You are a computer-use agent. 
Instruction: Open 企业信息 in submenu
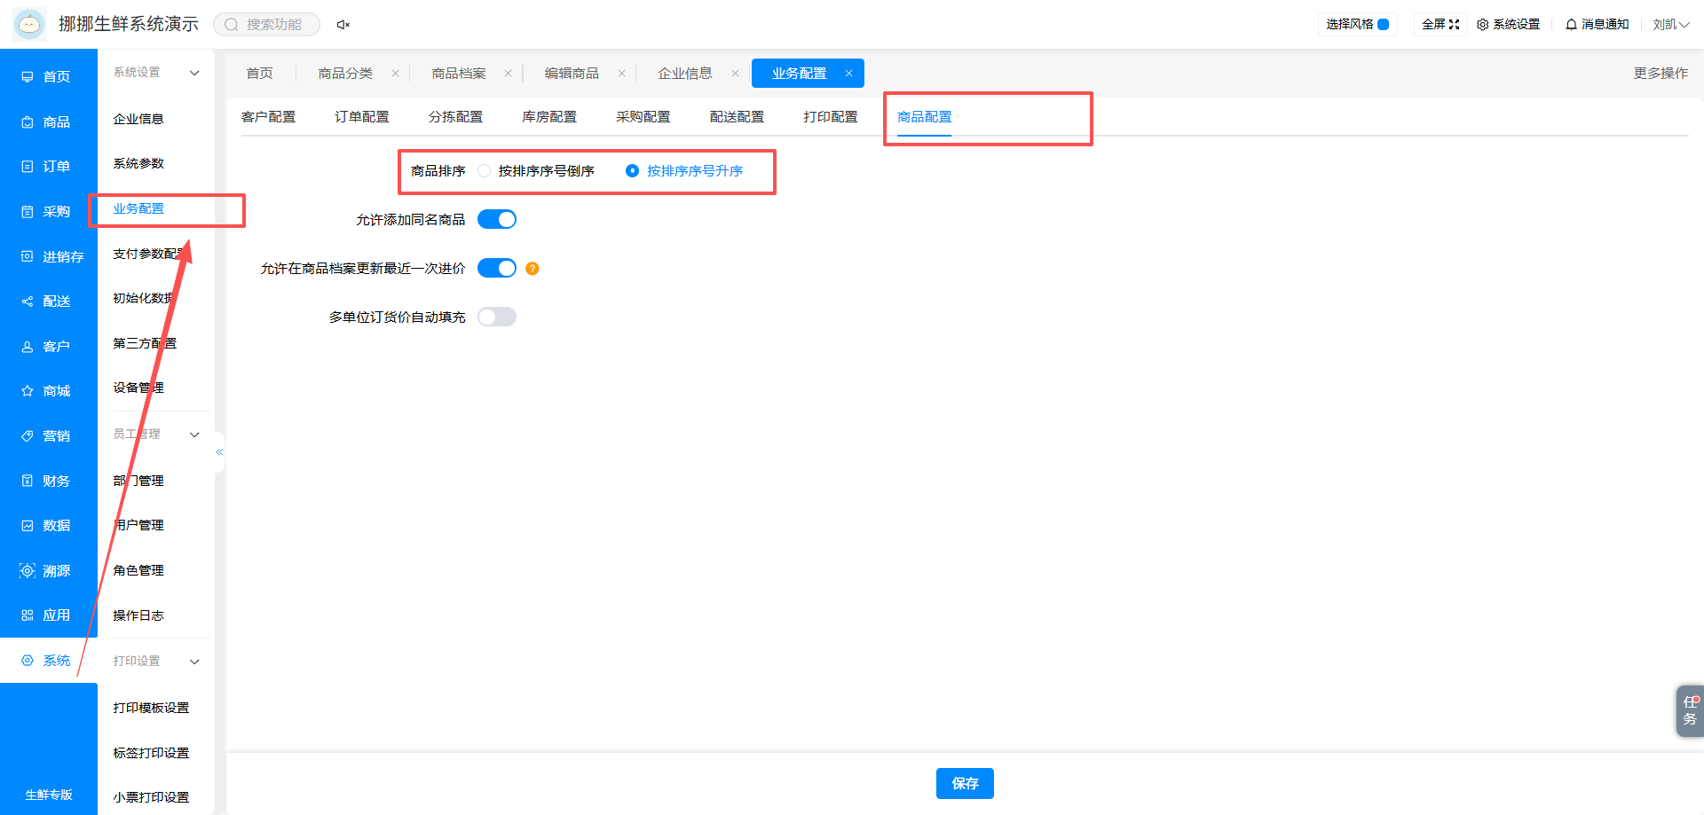click(x=138, y=119)
